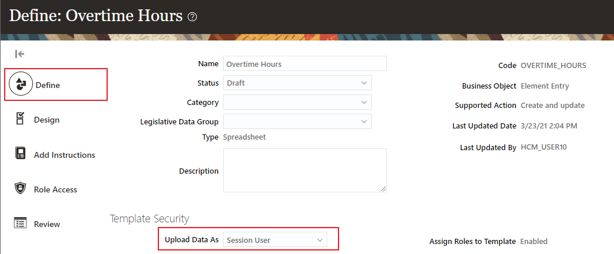614x254 pixels.
Task: Click the Define: Overtime Hours page title
Action: point(95,16)
